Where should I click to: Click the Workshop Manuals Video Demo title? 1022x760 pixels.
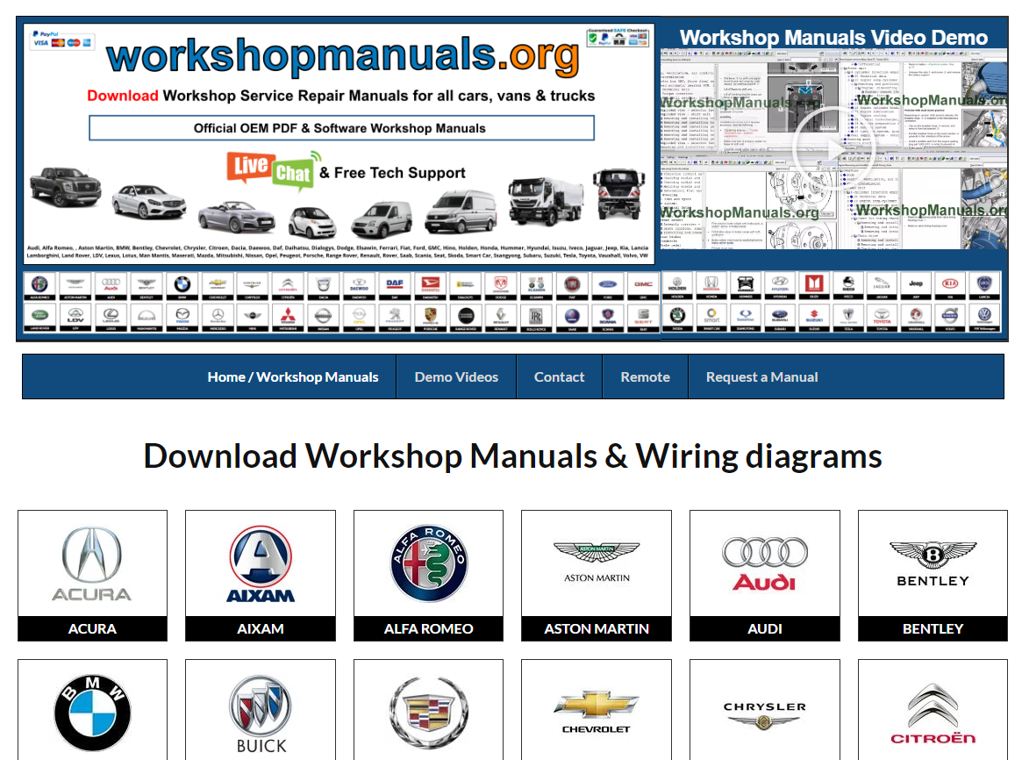click(x=833, y=38)
